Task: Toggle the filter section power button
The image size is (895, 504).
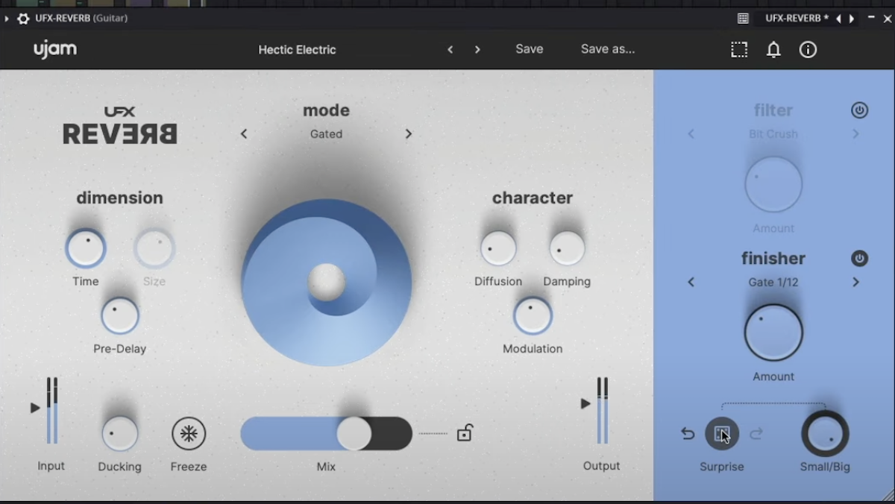Action: [859, 110]
